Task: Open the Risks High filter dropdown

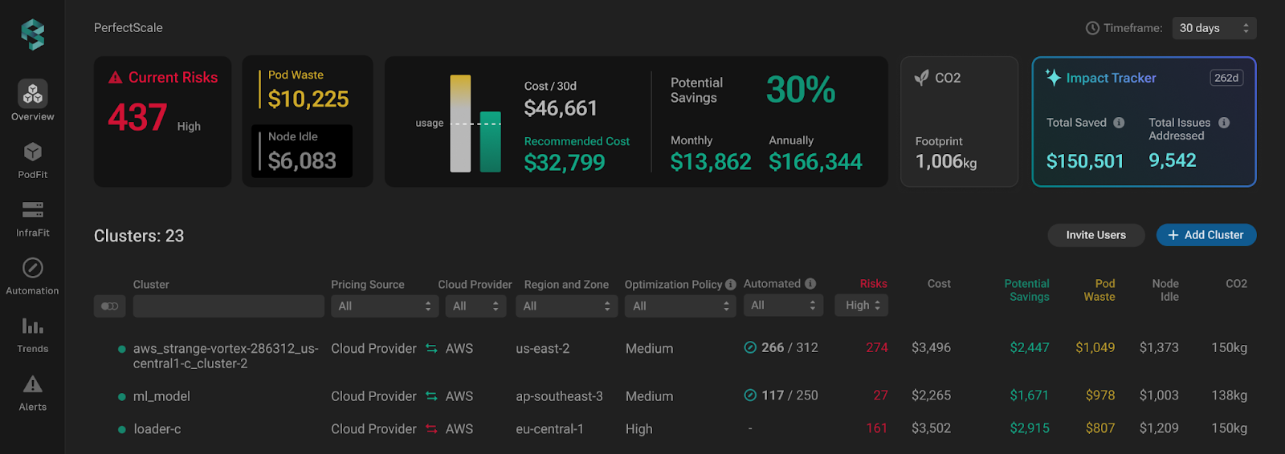Action: point(862,306)
